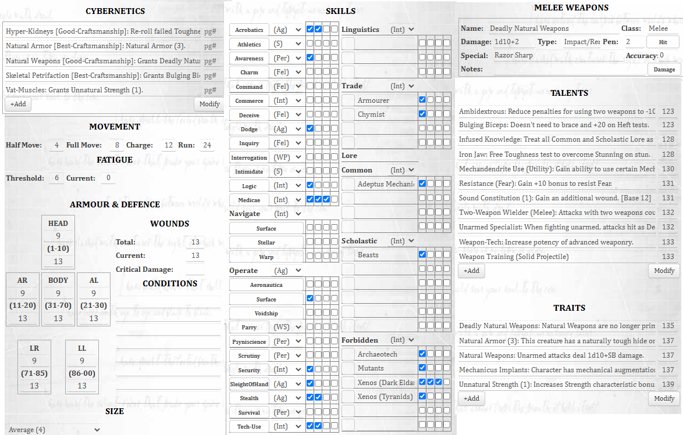Add a new trait
This screenshot has height=435, width=683.
[x=471, y=398]
